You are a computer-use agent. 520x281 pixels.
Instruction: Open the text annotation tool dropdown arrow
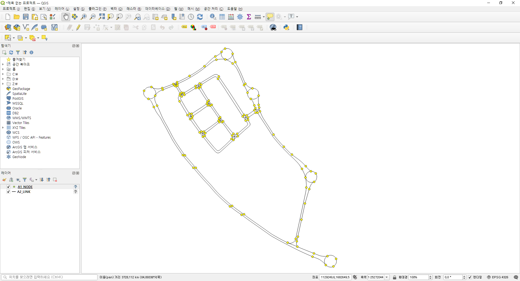click(297, 17)
